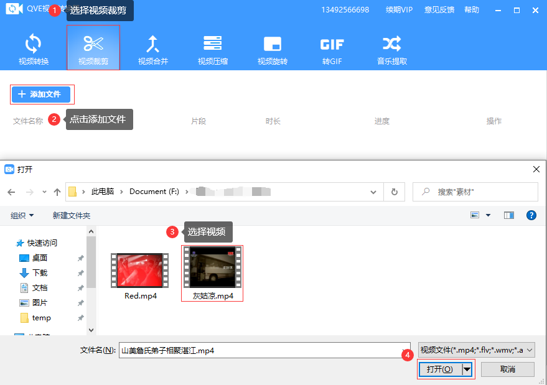
Task: Click account number 13492566698
Action: 345,10
